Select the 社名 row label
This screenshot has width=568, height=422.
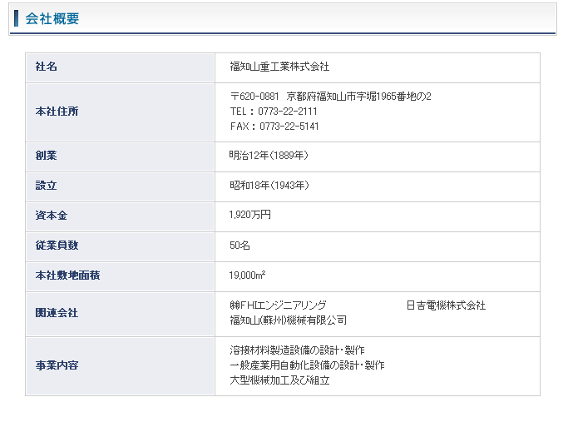click(46, 67)
